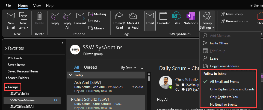Click Leave in group settings menu
263x110 pixels.
[214, 59]
